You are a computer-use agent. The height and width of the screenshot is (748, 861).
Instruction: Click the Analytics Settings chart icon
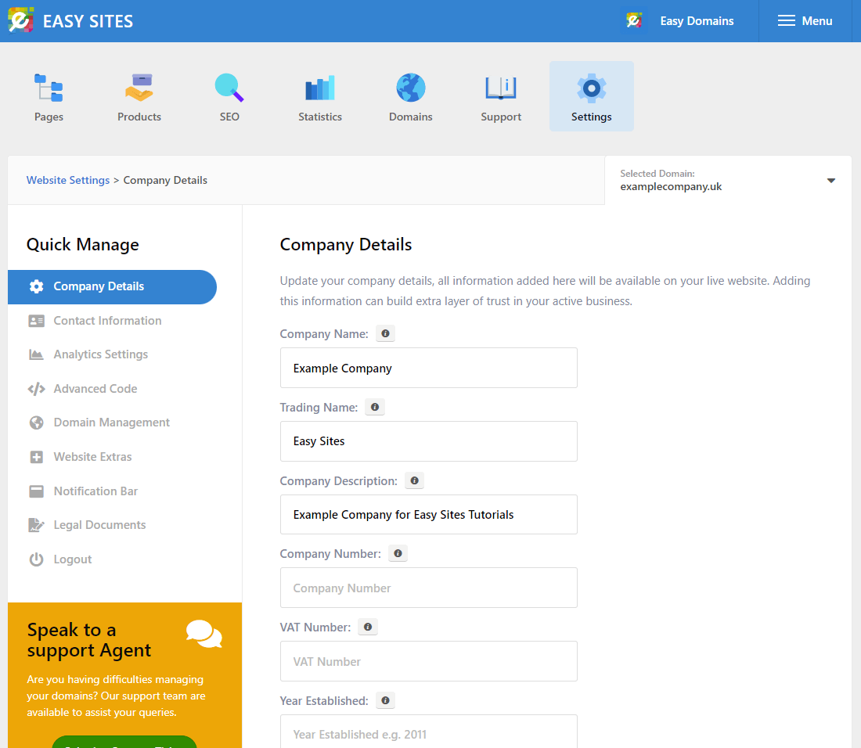coord(36,354)
